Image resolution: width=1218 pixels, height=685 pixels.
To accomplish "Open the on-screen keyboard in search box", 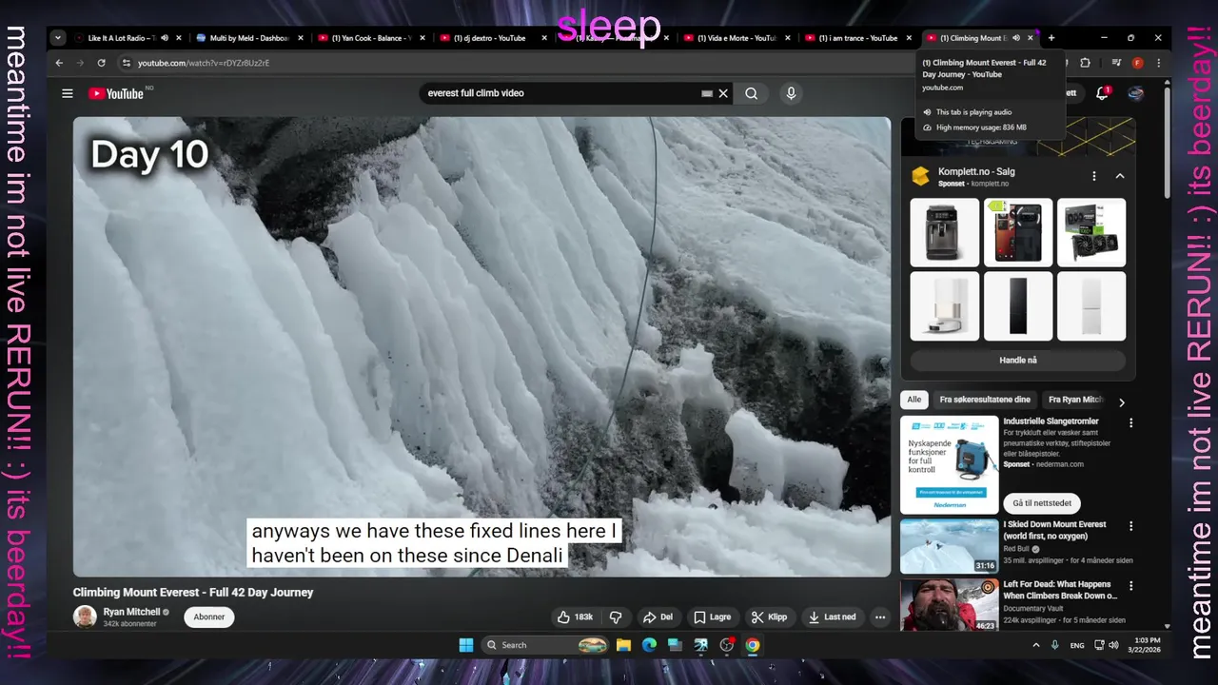I will tap(707, 93).
